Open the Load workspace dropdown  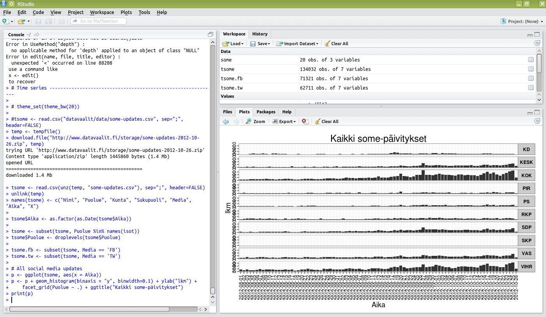tap(233, 44)
